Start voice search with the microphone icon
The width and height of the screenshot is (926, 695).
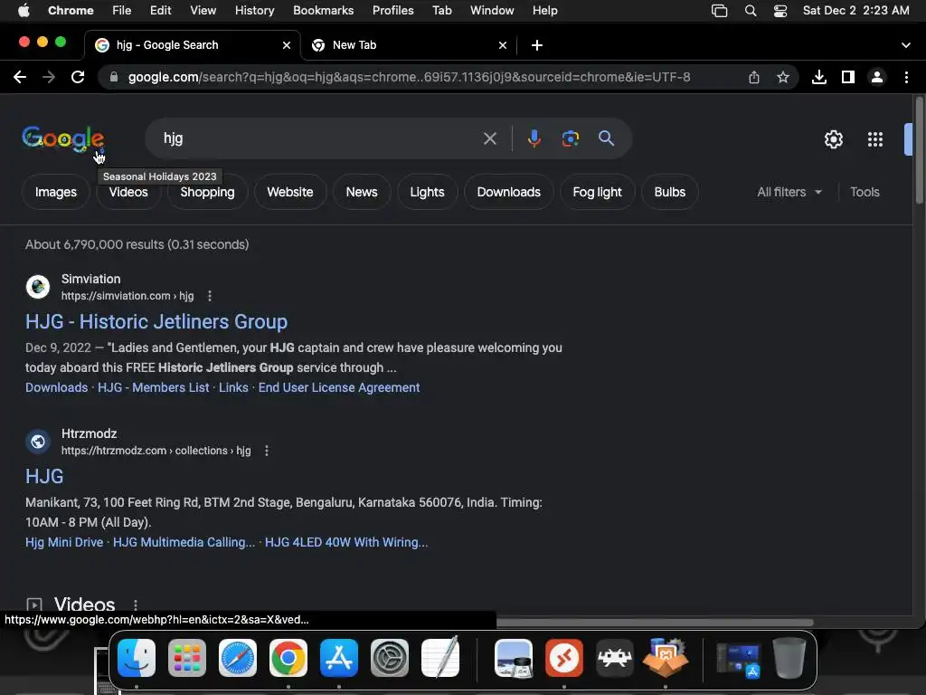534,138
